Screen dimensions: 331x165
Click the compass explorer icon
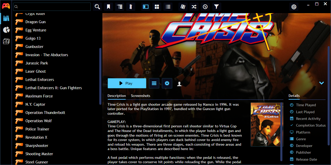point(205,7)
